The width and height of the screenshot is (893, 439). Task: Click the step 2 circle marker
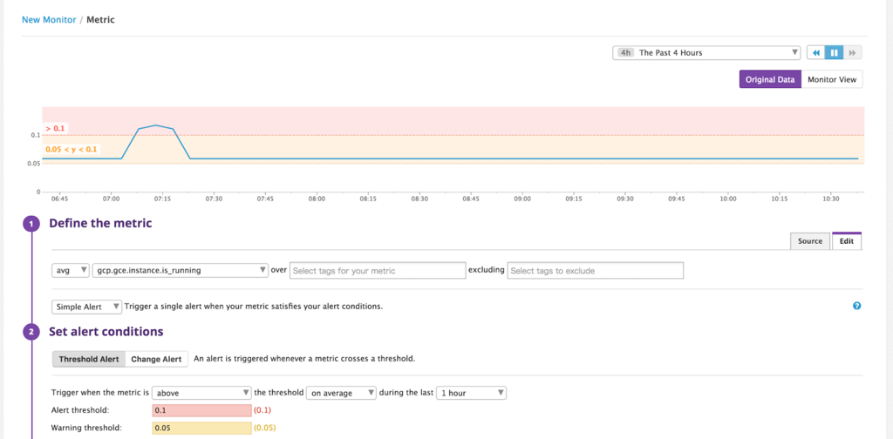pos(31,332)
